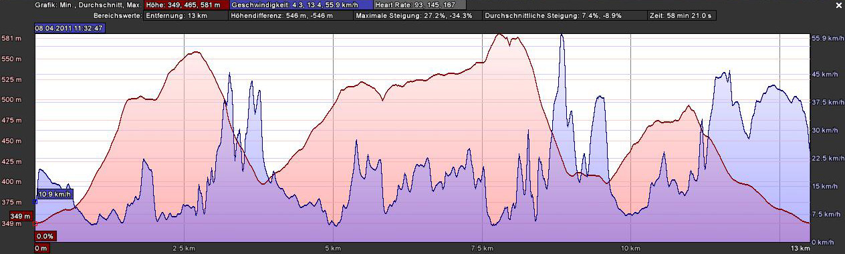Click the 525 m altitude axis label

pyautogui.click(x=11, y=79)
